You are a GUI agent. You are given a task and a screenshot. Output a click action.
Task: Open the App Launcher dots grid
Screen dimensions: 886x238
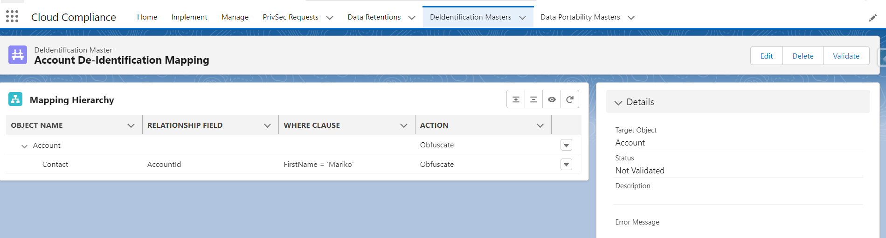(12, 17)
